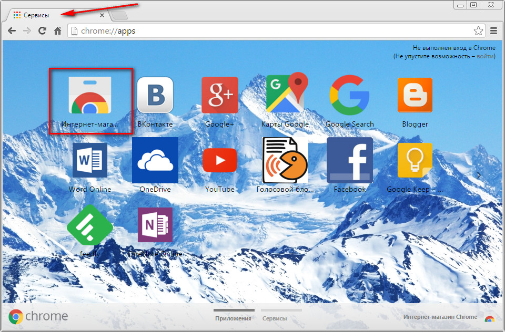Click the Не выполнен вход в Chrome text

[x=454, y=48]
